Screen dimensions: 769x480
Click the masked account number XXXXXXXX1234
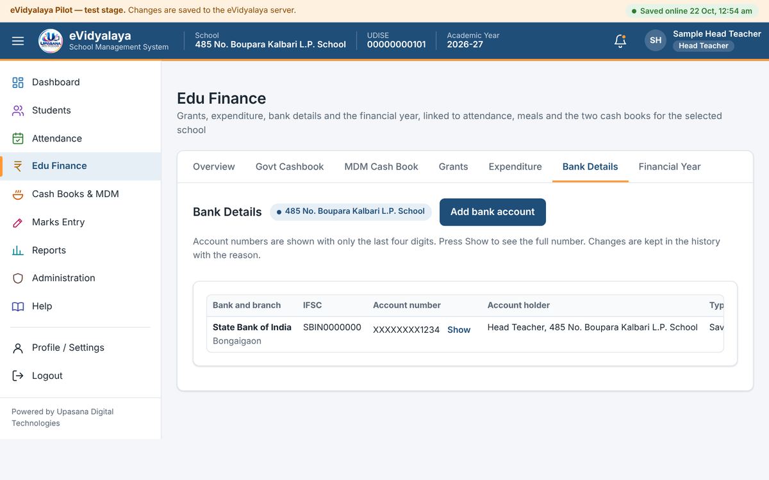coord(406,330)
